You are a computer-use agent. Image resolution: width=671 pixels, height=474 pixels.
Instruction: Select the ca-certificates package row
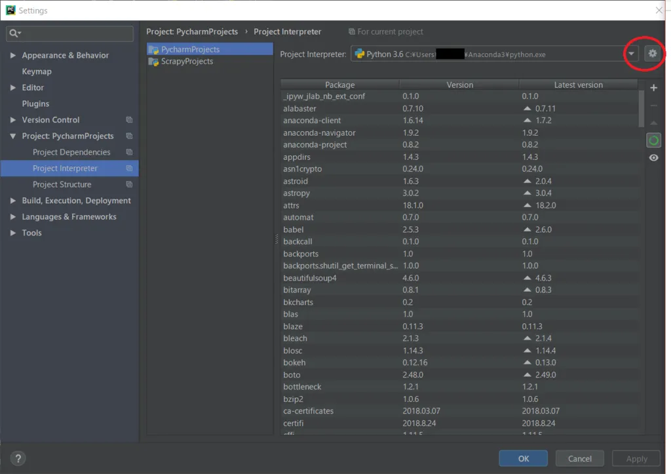pyautogui.click(x=460, y=411)
